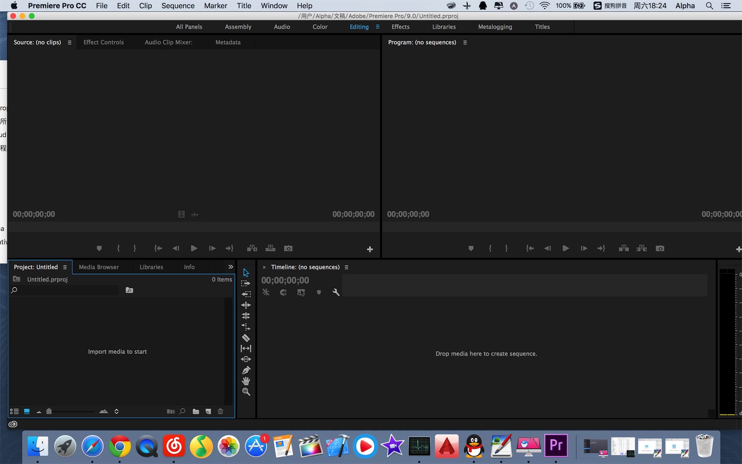The image size is (742, 464).
Task: Toggle Snap magnet in Timeline
Action: click(x=283, y=292)
